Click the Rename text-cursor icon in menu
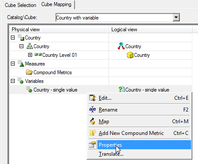198x164 pixels. (92, 109)
